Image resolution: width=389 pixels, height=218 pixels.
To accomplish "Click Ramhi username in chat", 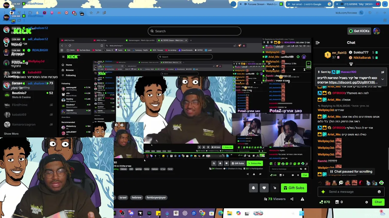I will (x=322, y=161).
